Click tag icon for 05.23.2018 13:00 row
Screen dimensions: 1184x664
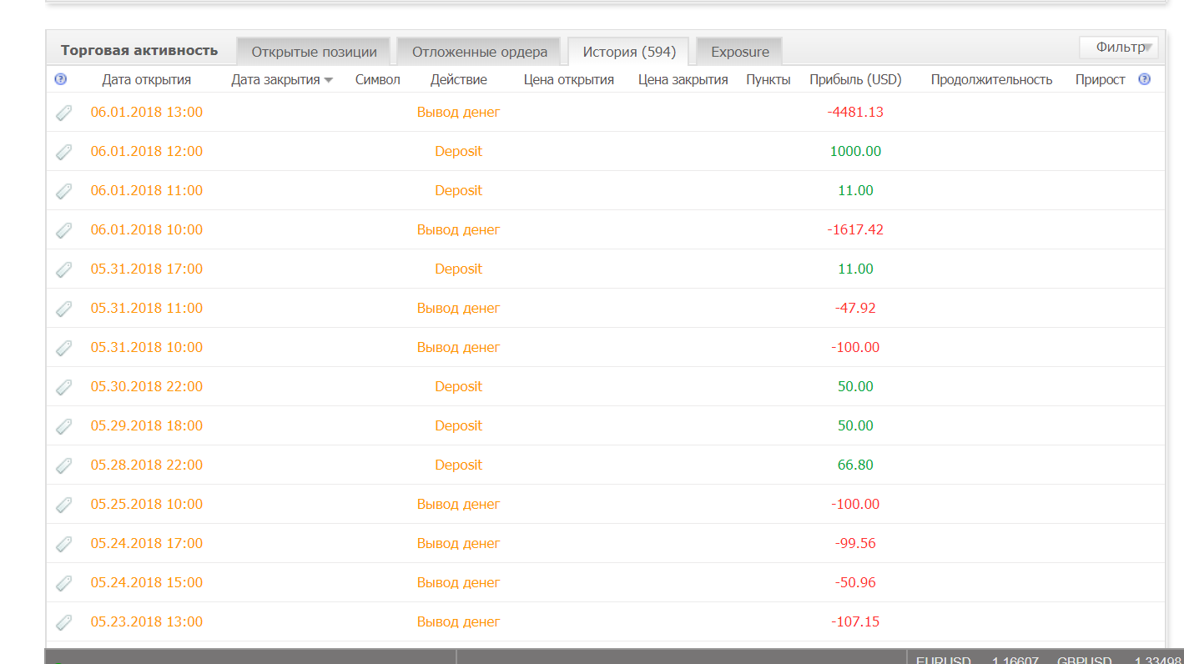[x=63, y=622]
